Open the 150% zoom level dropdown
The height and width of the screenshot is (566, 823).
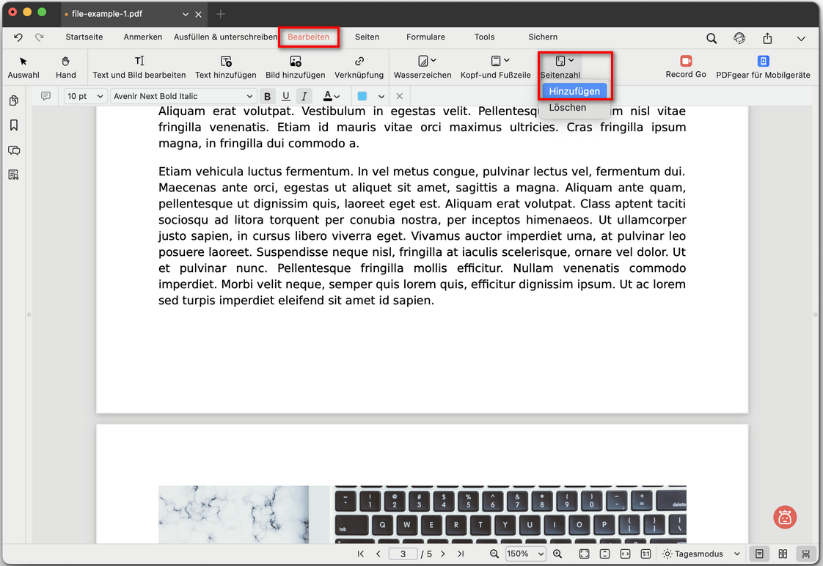pos(525,554)
